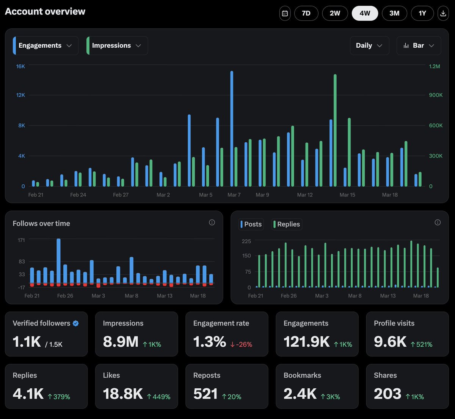This screenshot has width=455, height=419.
Task: Click the download analytics data icon
Action: pos(443,13)
